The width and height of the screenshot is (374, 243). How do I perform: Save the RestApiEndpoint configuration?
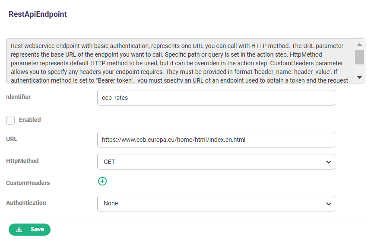29,230
